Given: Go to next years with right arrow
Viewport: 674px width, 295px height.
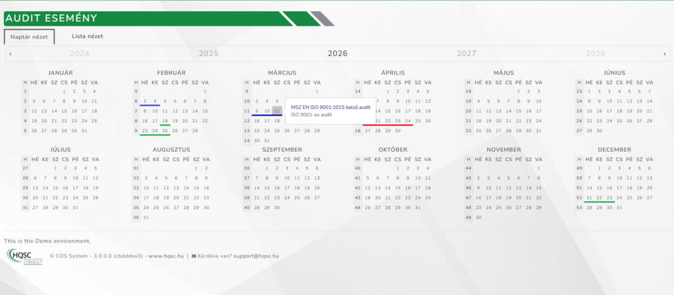Looking at the screenshot, I should coord(665,54).
